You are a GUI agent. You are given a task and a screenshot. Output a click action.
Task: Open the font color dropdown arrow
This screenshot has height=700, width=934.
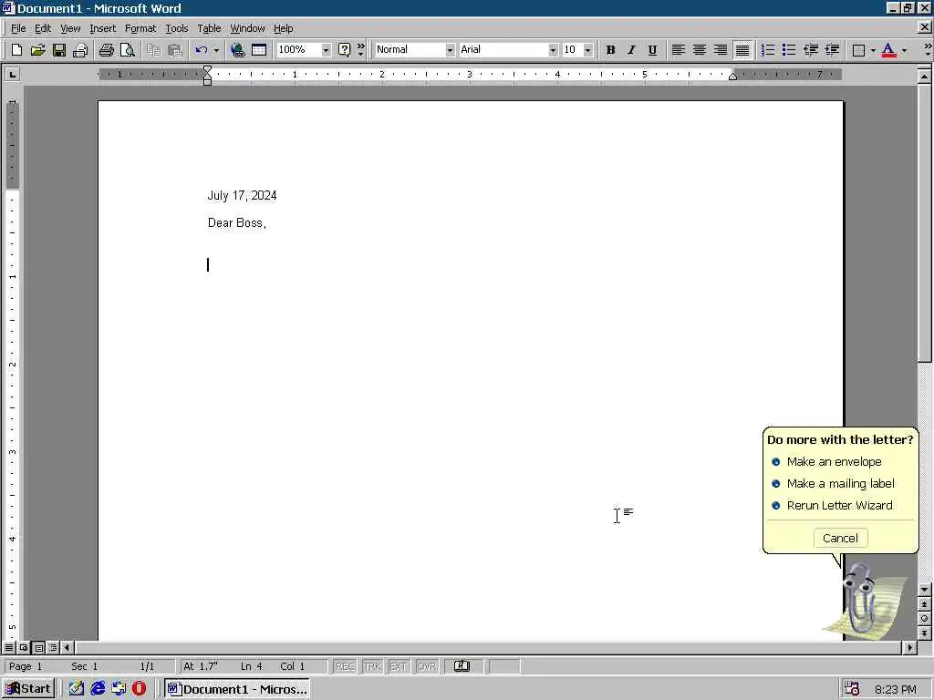pos(904,50)
